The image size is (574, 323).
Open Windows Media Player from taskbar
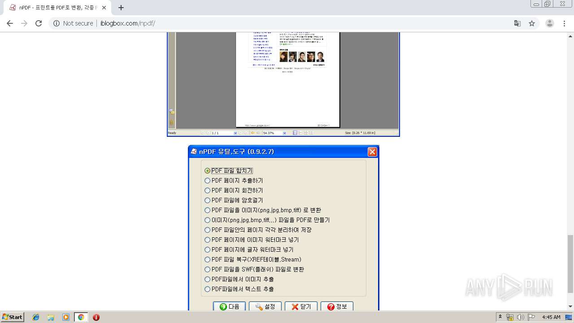(x=66, y=317)
